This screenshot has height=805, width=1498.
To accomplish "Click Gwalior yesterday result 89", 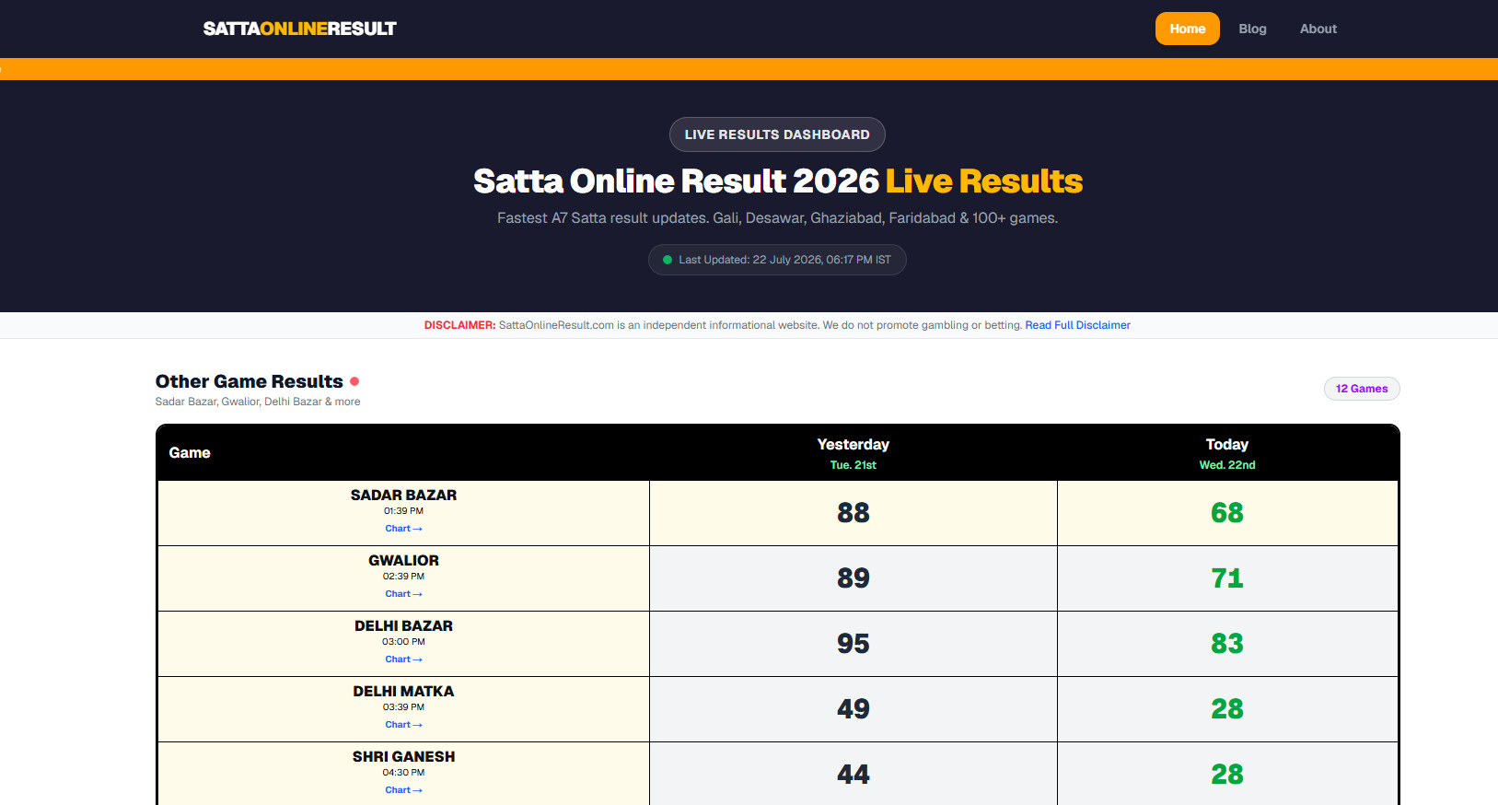I will (x=853, y=578).
